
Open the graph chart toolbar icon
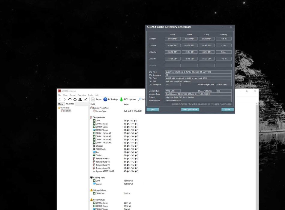click(x=85, y=99)
